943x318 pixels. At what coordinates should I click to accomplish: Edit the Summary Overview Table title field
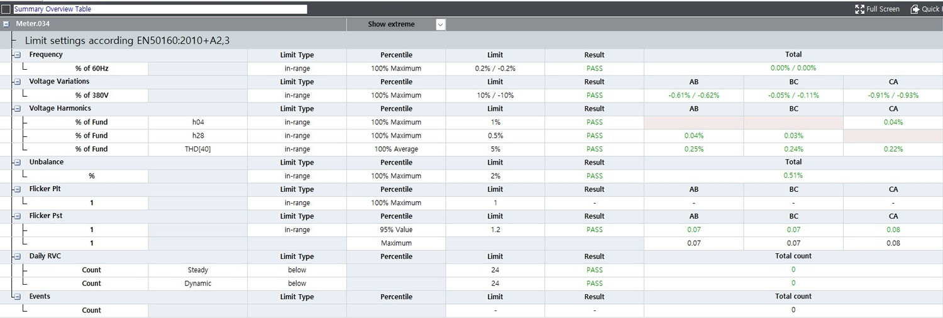click(160, 9)
